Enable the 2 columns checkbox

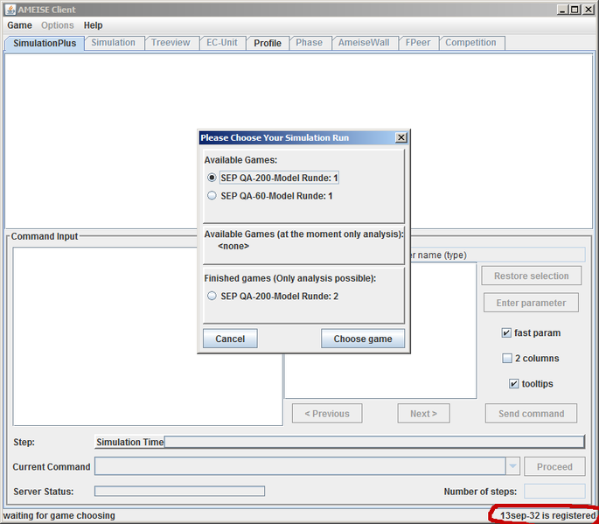(x=507, y=358)
